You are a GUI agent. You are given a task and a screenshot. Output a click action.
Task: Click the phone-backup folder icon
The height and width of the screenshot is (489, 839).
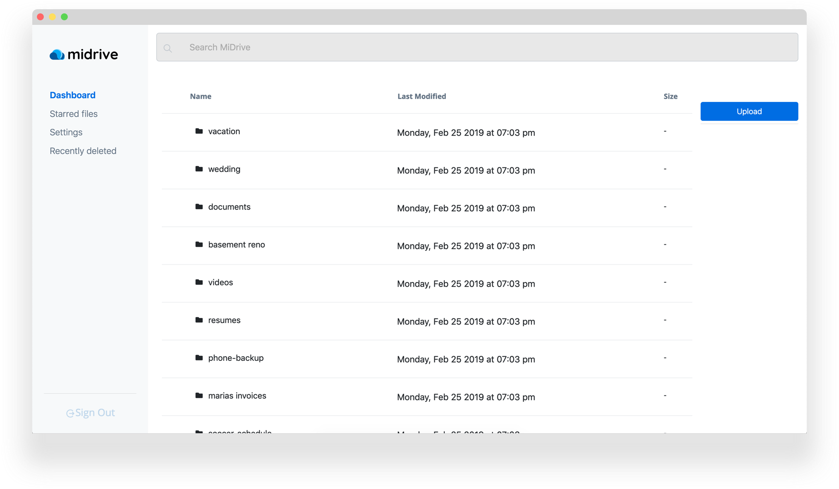[x=199, y=358]
